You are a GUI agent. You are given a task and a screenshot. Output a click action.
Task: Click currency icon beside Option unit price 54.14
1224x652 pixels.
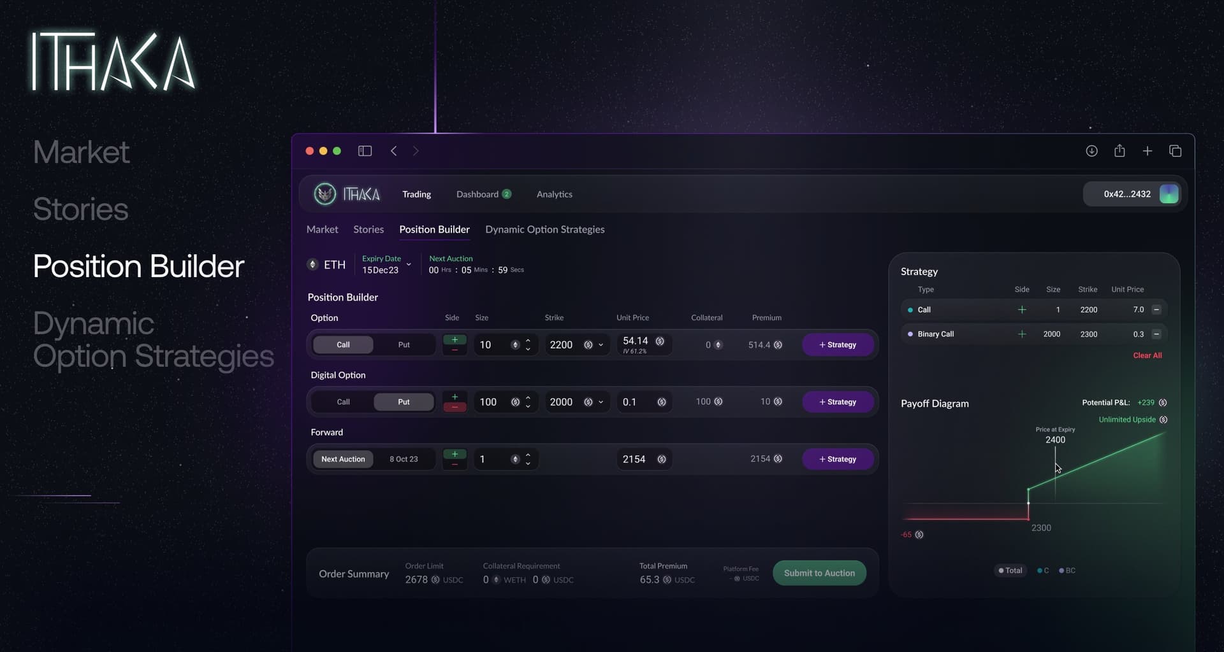coord(660,341)
